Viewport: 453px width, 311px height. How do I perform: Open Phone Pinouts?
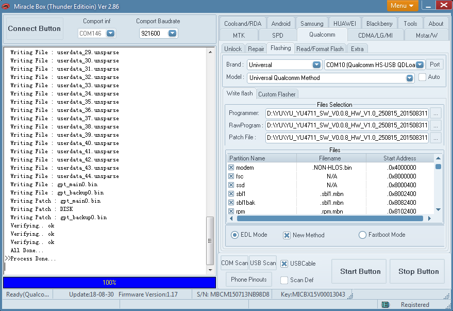(249, 280)
